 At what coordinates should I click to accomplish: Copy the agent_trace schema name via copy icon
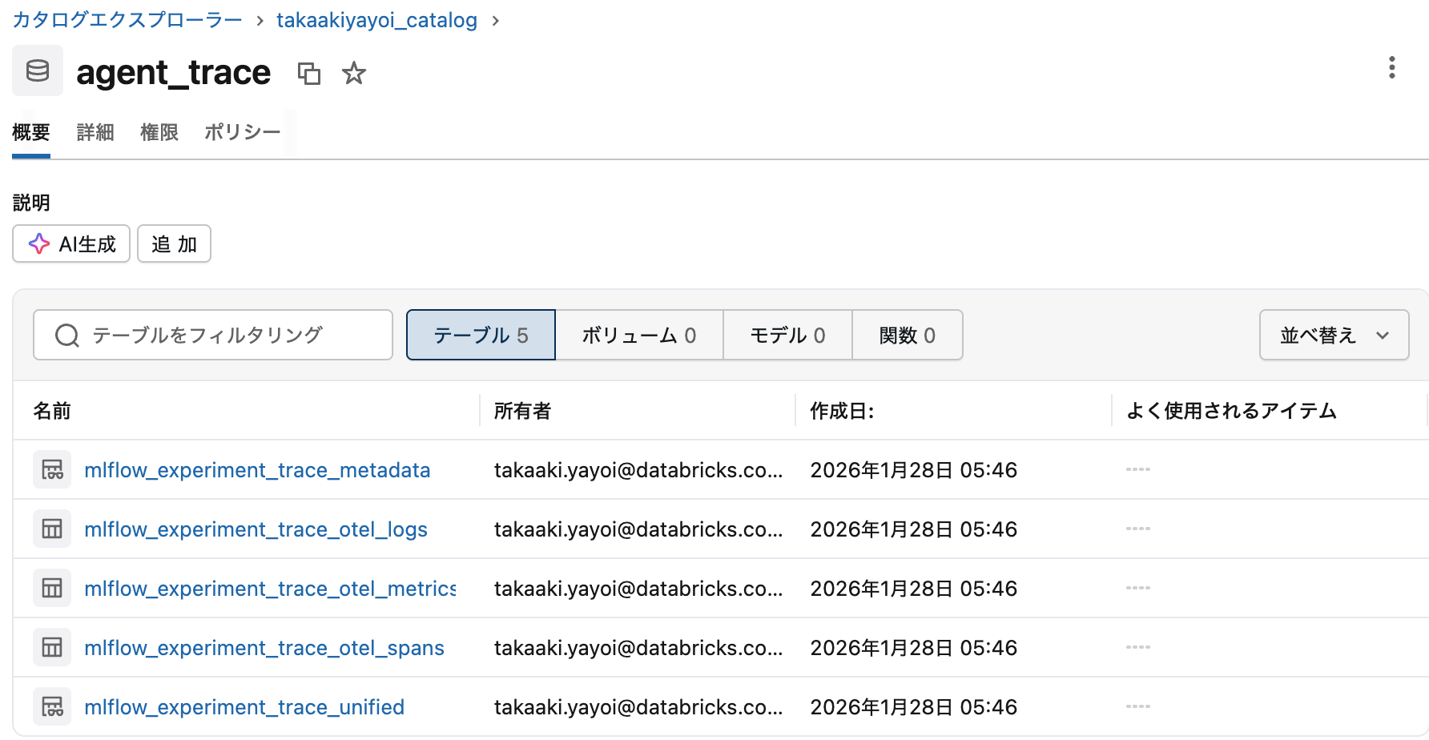(309, 73)
